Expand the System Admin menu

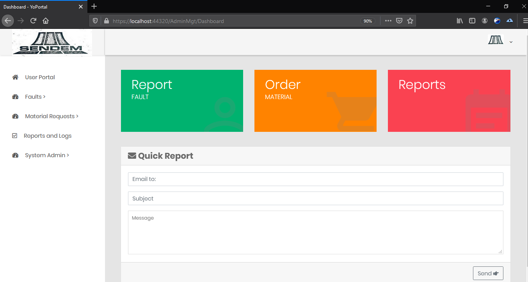47,155
